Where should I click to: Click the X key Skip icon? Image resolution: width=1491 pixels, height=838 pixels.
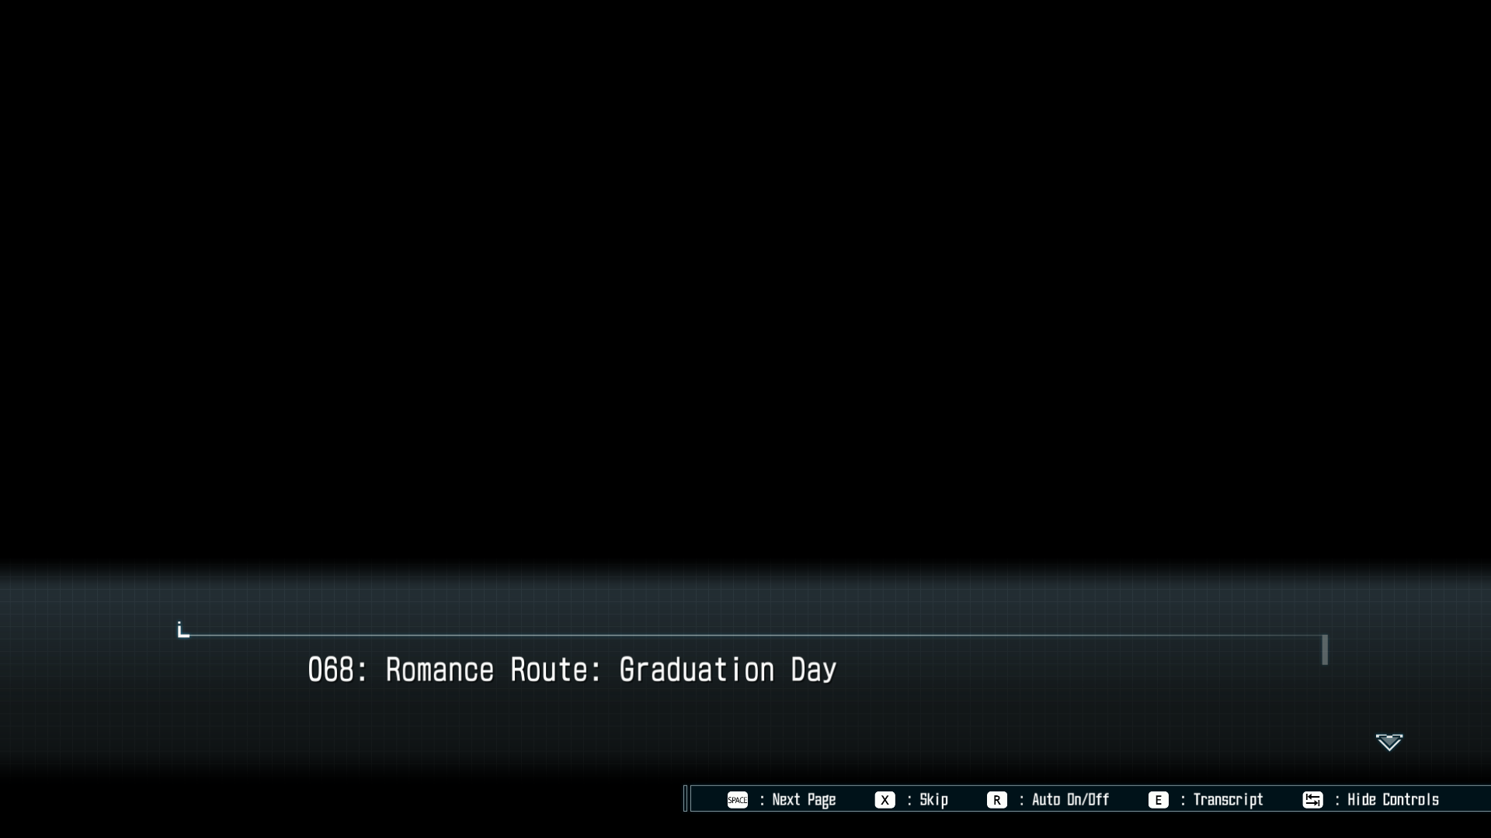click(x=885, y=800)
